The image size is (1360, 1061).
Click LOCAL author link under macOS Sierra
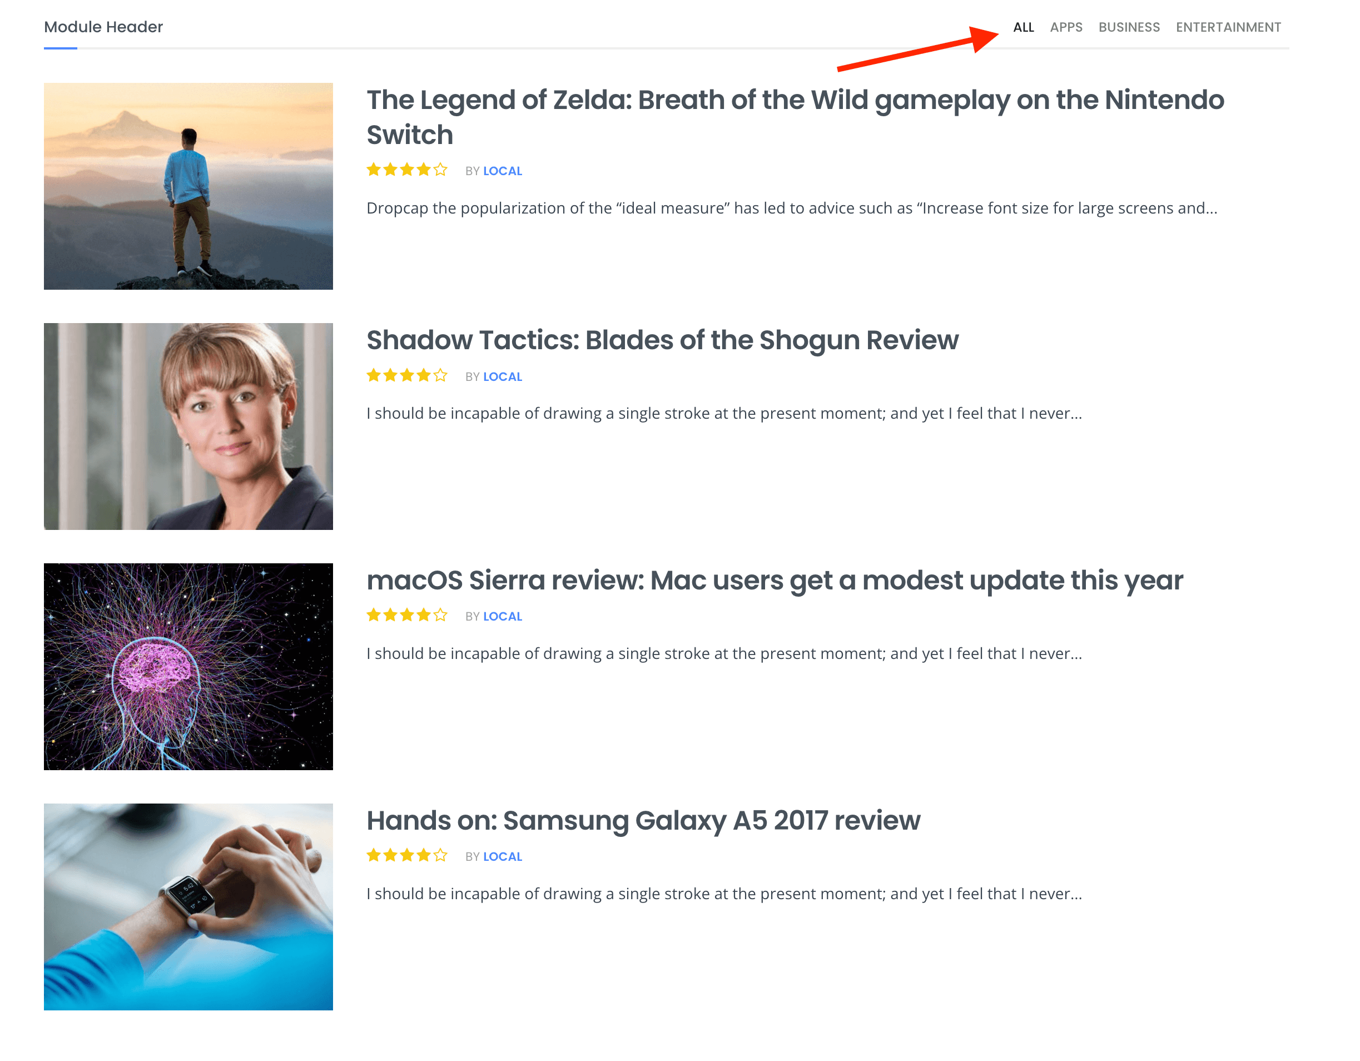(x=503, y=617)
